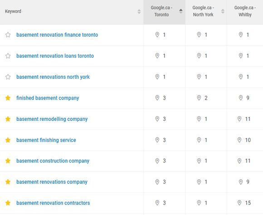
Task: Click Toronto location pin for 'basement finishing service'
Action: click(x=157, y=140)
